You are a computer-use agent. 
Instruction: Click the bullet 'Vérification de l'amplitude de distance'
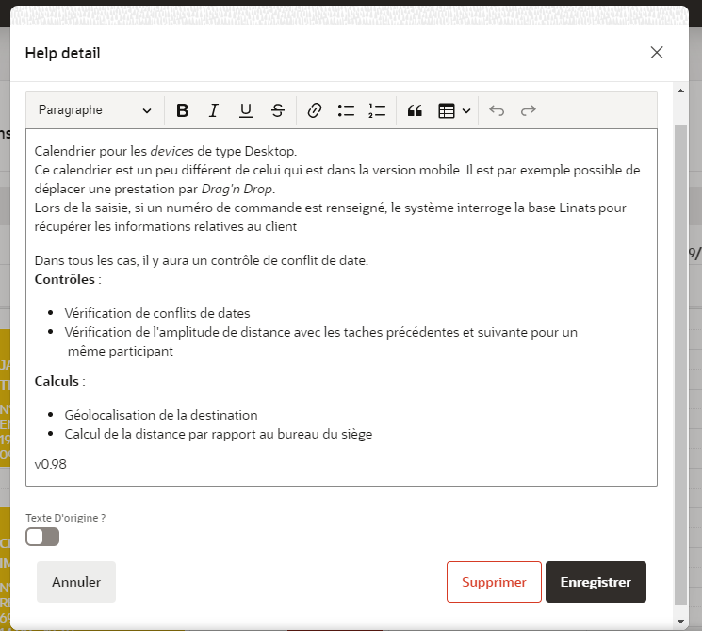pyautogui.click(x=178, y=332)
